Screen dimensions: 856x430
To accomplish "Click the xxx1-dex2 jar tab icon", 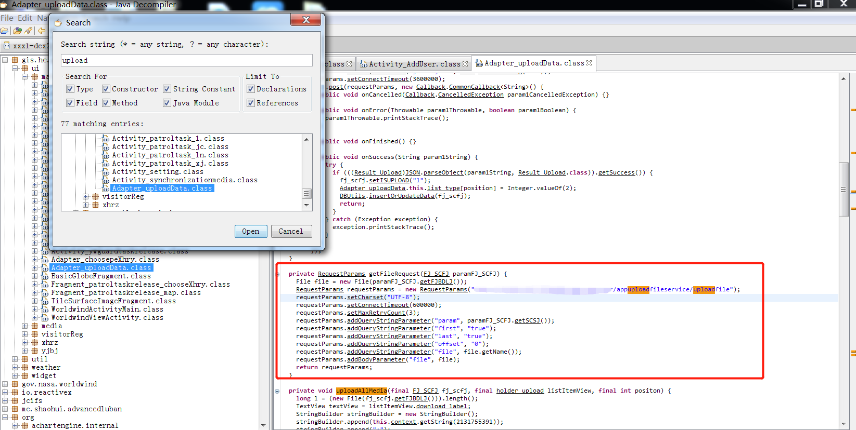I will [7, 46].
